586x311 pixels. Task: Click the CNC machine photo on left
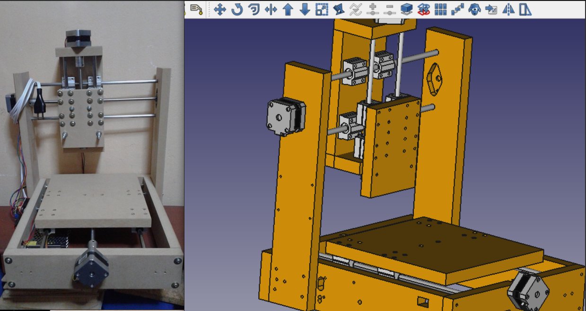(92, 156)
